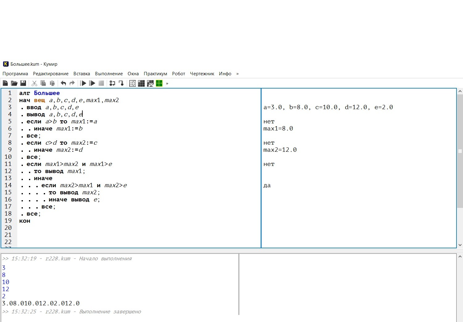Open the Инфо menu
This screenshot has width=463, height=322.
(225, 74)
